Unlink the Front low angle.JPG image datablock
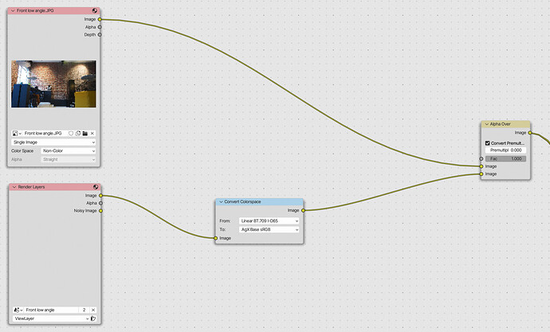This screenshot has width=550, height=332. [92, 134]
